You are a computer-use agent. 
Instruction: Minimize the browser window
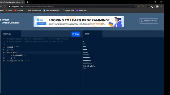point(150,2)
